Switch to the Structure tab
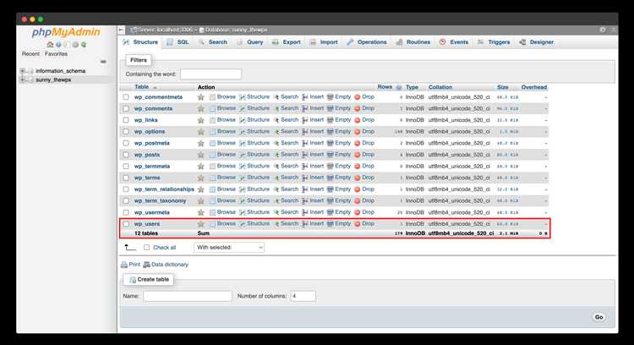Viewport: 634px width, 345px height. tap(140, 42)
